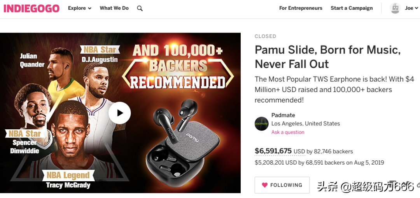Open the Padmate campaigner name
The height and width of the screenshot is (198, 420).
click(x=283, y=115)
